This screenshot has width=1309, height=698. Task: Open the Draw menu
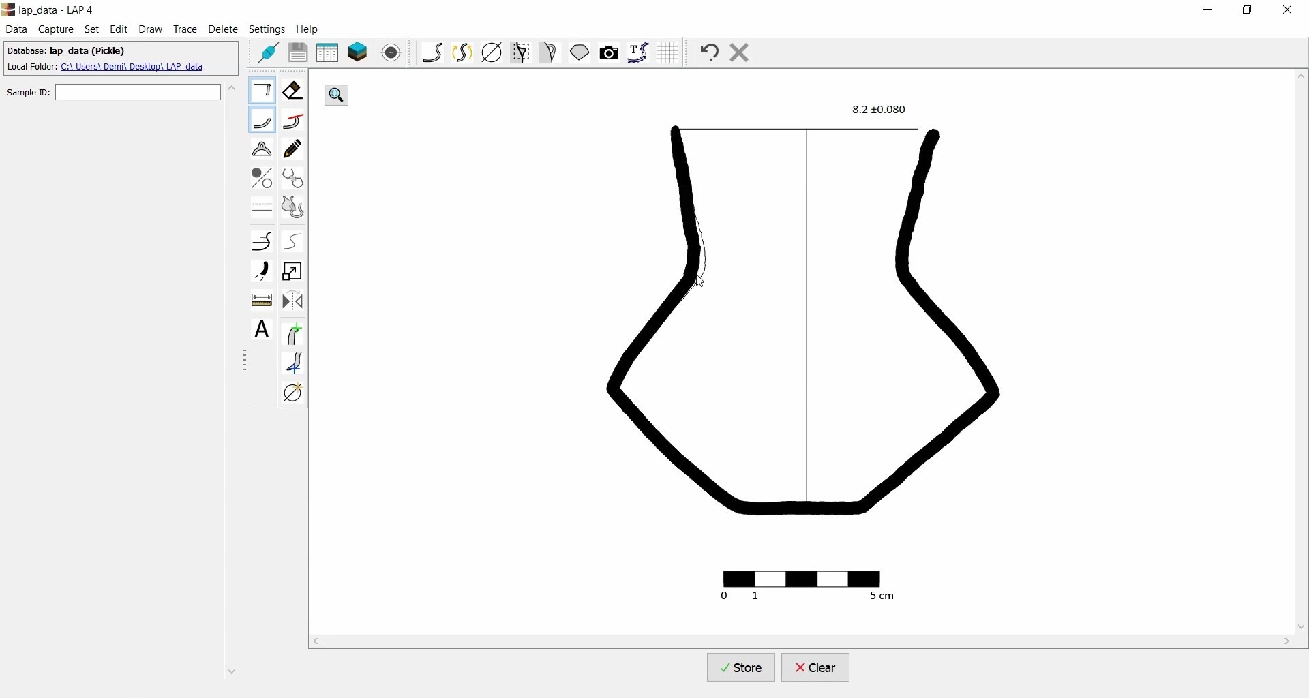click(151, 30)
